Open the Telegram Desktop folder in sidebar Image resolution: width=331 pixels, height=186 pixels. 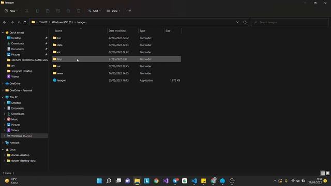[x=22, y=71]
